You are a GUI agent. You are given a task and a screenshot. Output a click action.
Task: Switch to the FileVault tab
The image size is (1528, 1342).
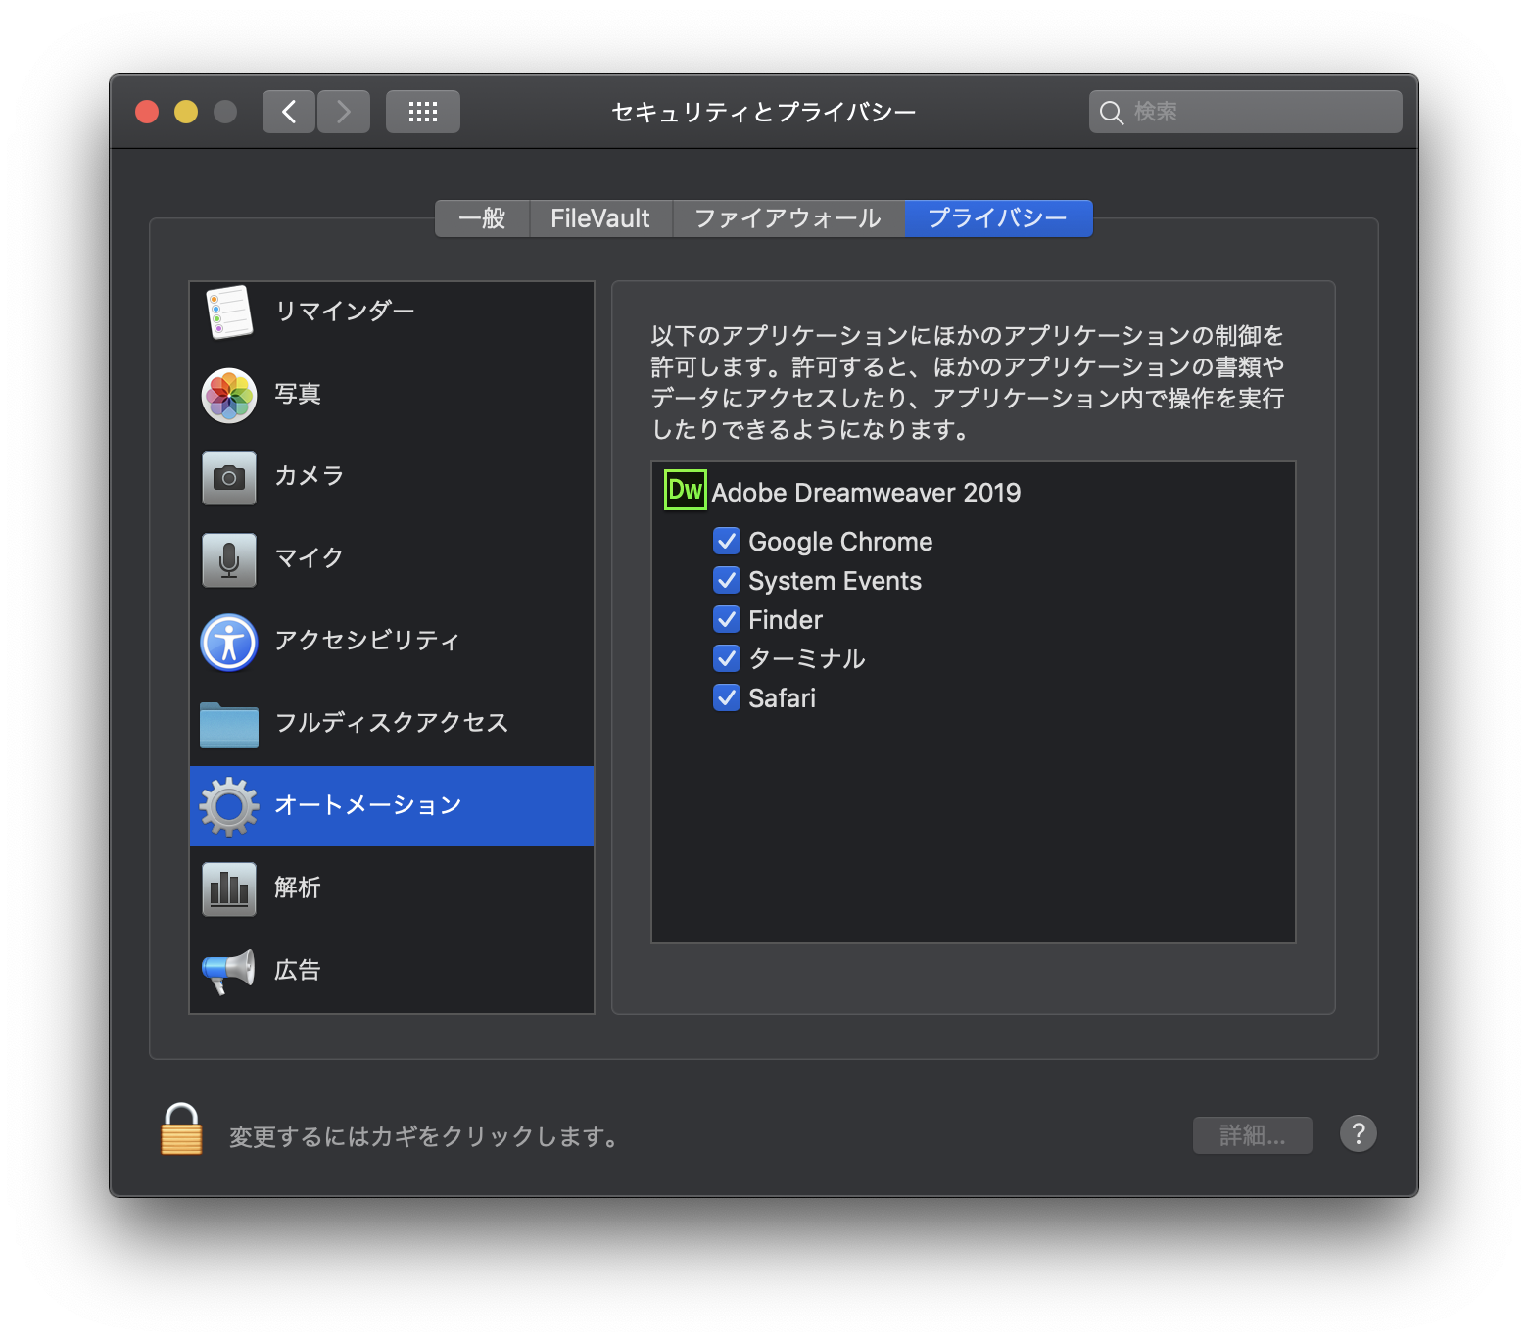point(600,218)
